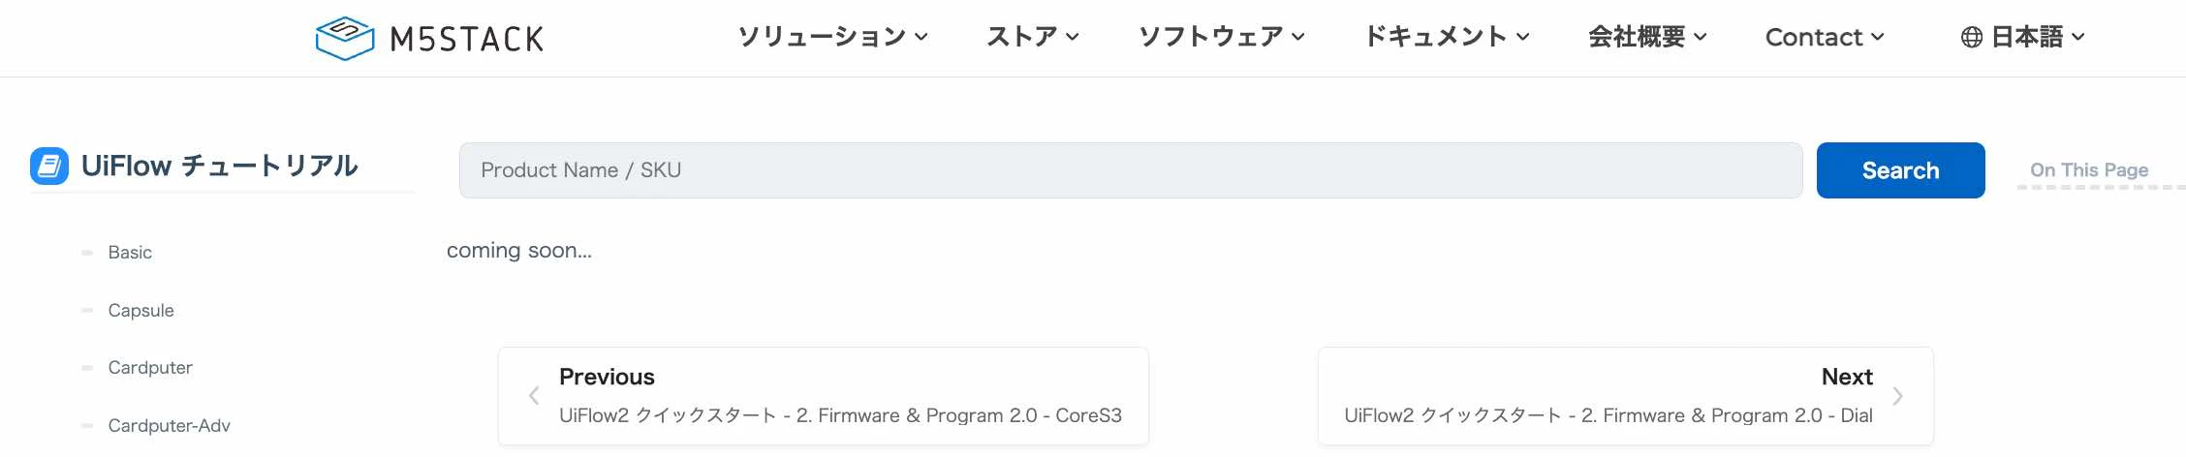Click the M5Stack logo icon
2186x457 pixels.
[x=345, y=39]
